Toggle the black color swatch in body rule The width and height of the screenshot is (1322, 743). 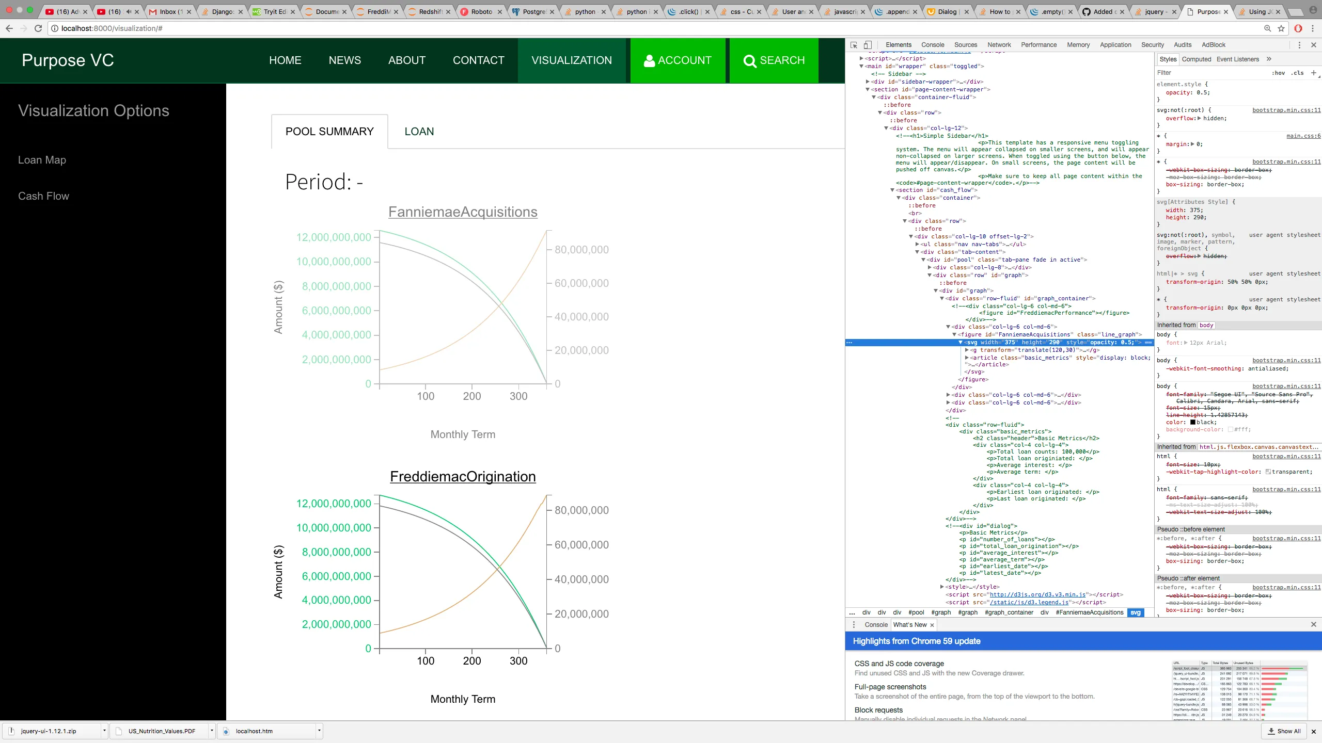1193,422
